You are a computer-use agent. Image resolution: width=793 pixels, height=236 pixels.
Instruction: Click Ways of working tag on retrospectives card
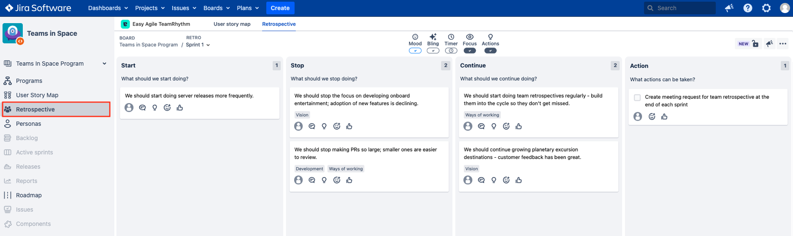(482, 115)
